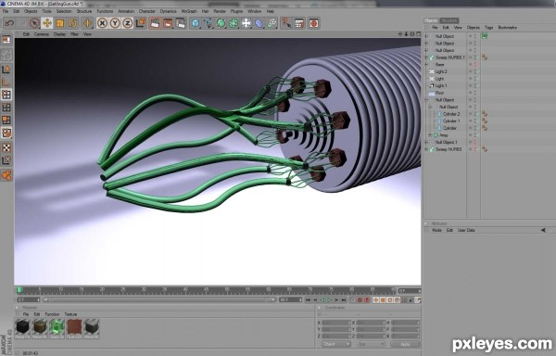Open the Array modeling objects icon
The width and height of the screenshot is (556, 356).
pyautogui.click(x=234, y=23)
